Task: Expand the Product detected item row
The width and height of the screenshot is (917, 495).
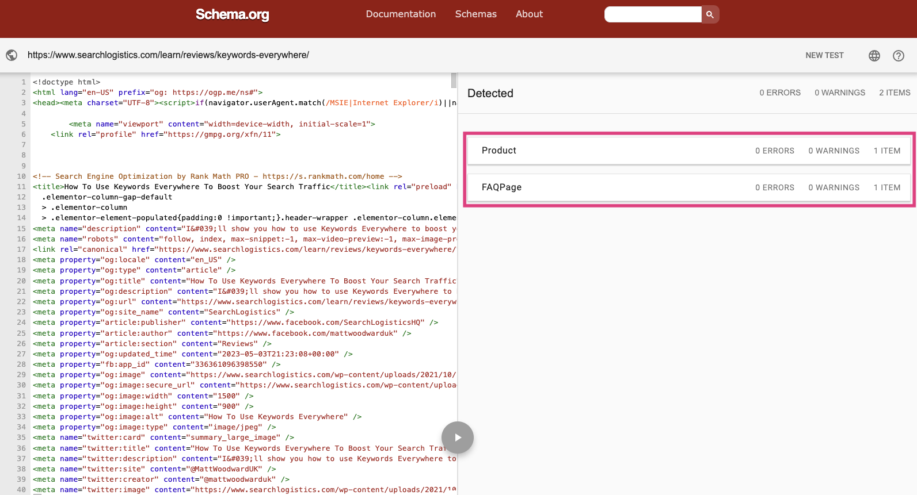Action: point(689,151)
